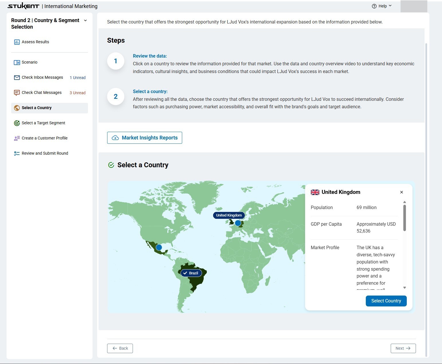Screen dimensions: 442x364
Task: Click the user profile box at top right
Action: [414, 6]
